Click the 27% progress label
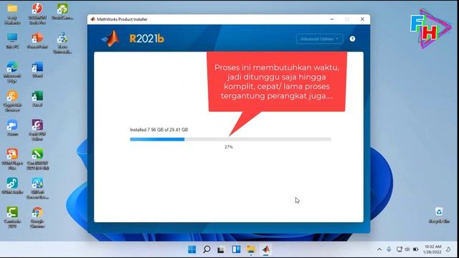 [229, 147]
